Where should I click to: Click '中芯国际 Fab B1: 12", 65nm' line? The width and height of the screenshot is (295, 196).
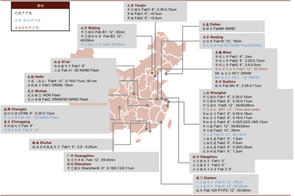coord(103,32)
